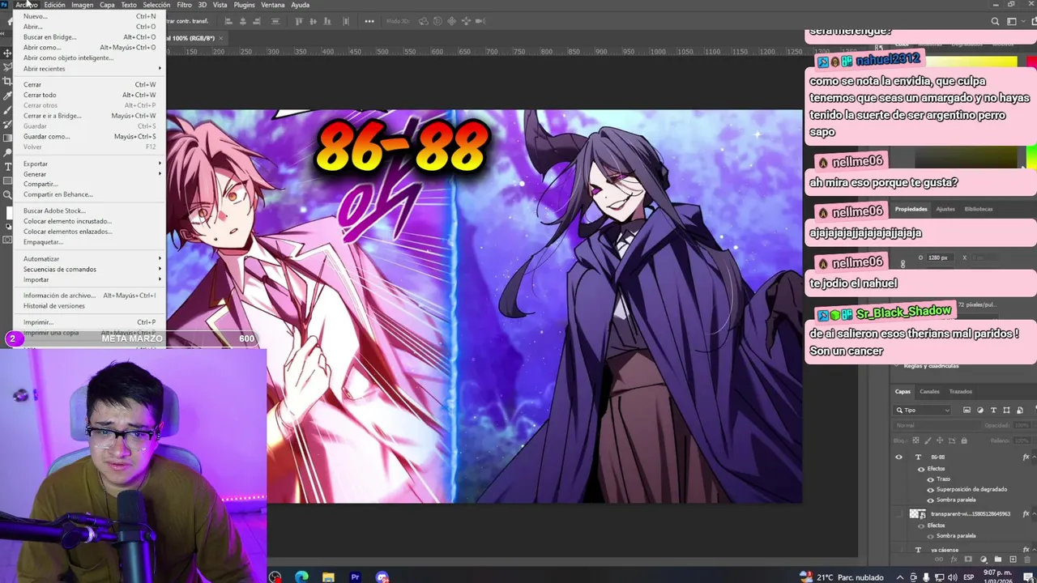This screenshot has height=583, width=1037.
Task: Choose Nuevo... from Archivo menu
Action: click(x=89, y=16)
